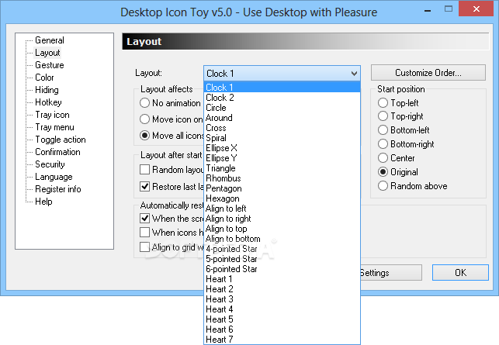Viewport: 499px width, 345px height.
Task: Pick the Pentagon layout
Action: [x=282, y=188]
